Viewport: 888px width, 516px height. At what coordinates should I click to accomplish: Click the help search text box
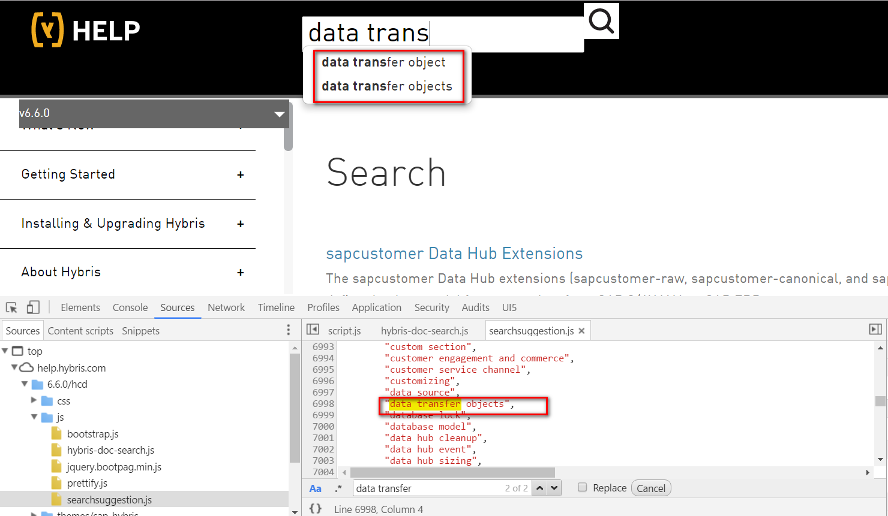coord(443,34)
